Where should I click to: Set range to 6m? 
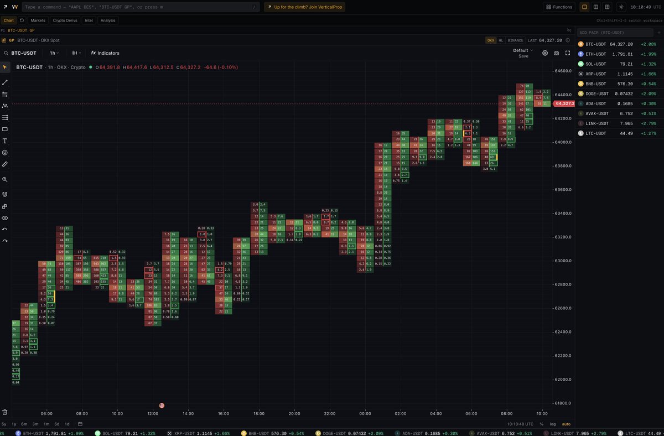point(24,424)
